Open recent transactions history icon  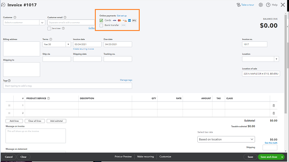3,5
